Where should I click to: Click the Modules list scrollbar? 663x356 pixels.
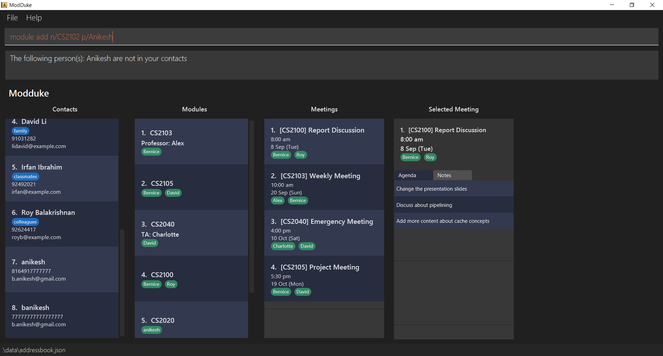click(x=252, y=206)
